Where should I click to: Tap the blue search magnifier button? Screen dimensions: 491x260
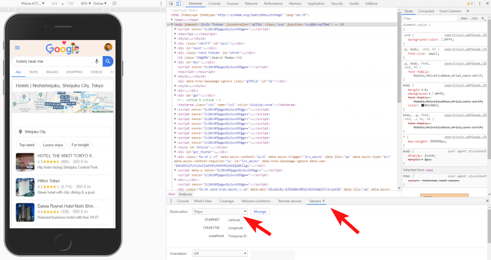coord(108,61)
